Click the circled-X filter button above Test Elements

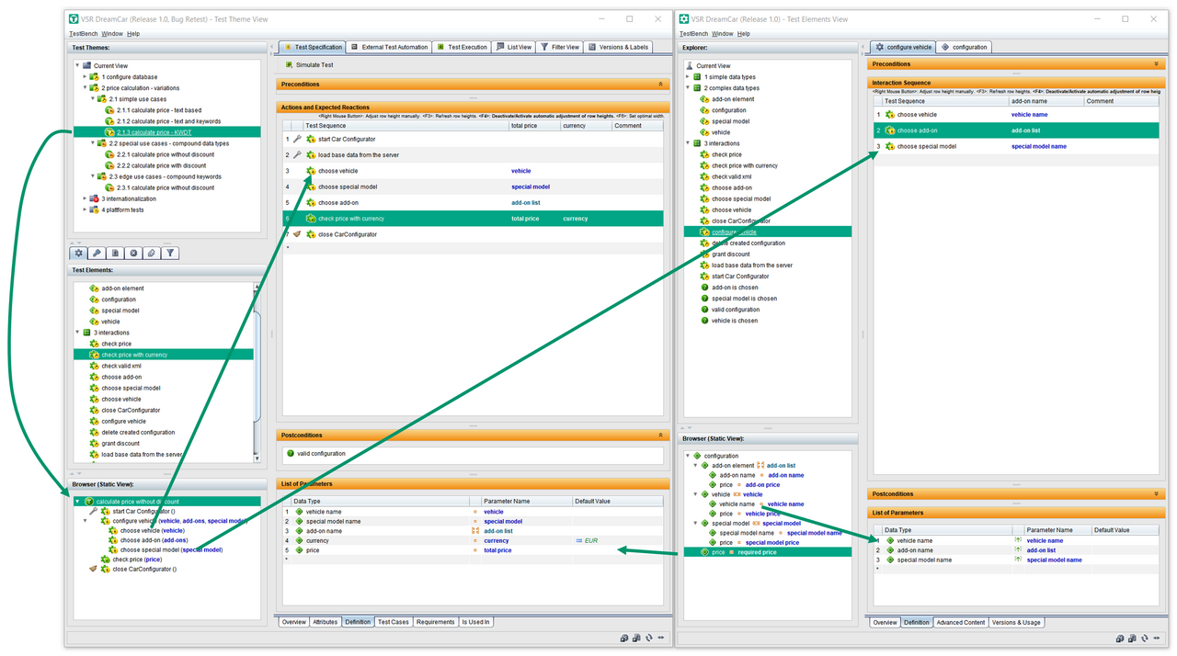133,253
